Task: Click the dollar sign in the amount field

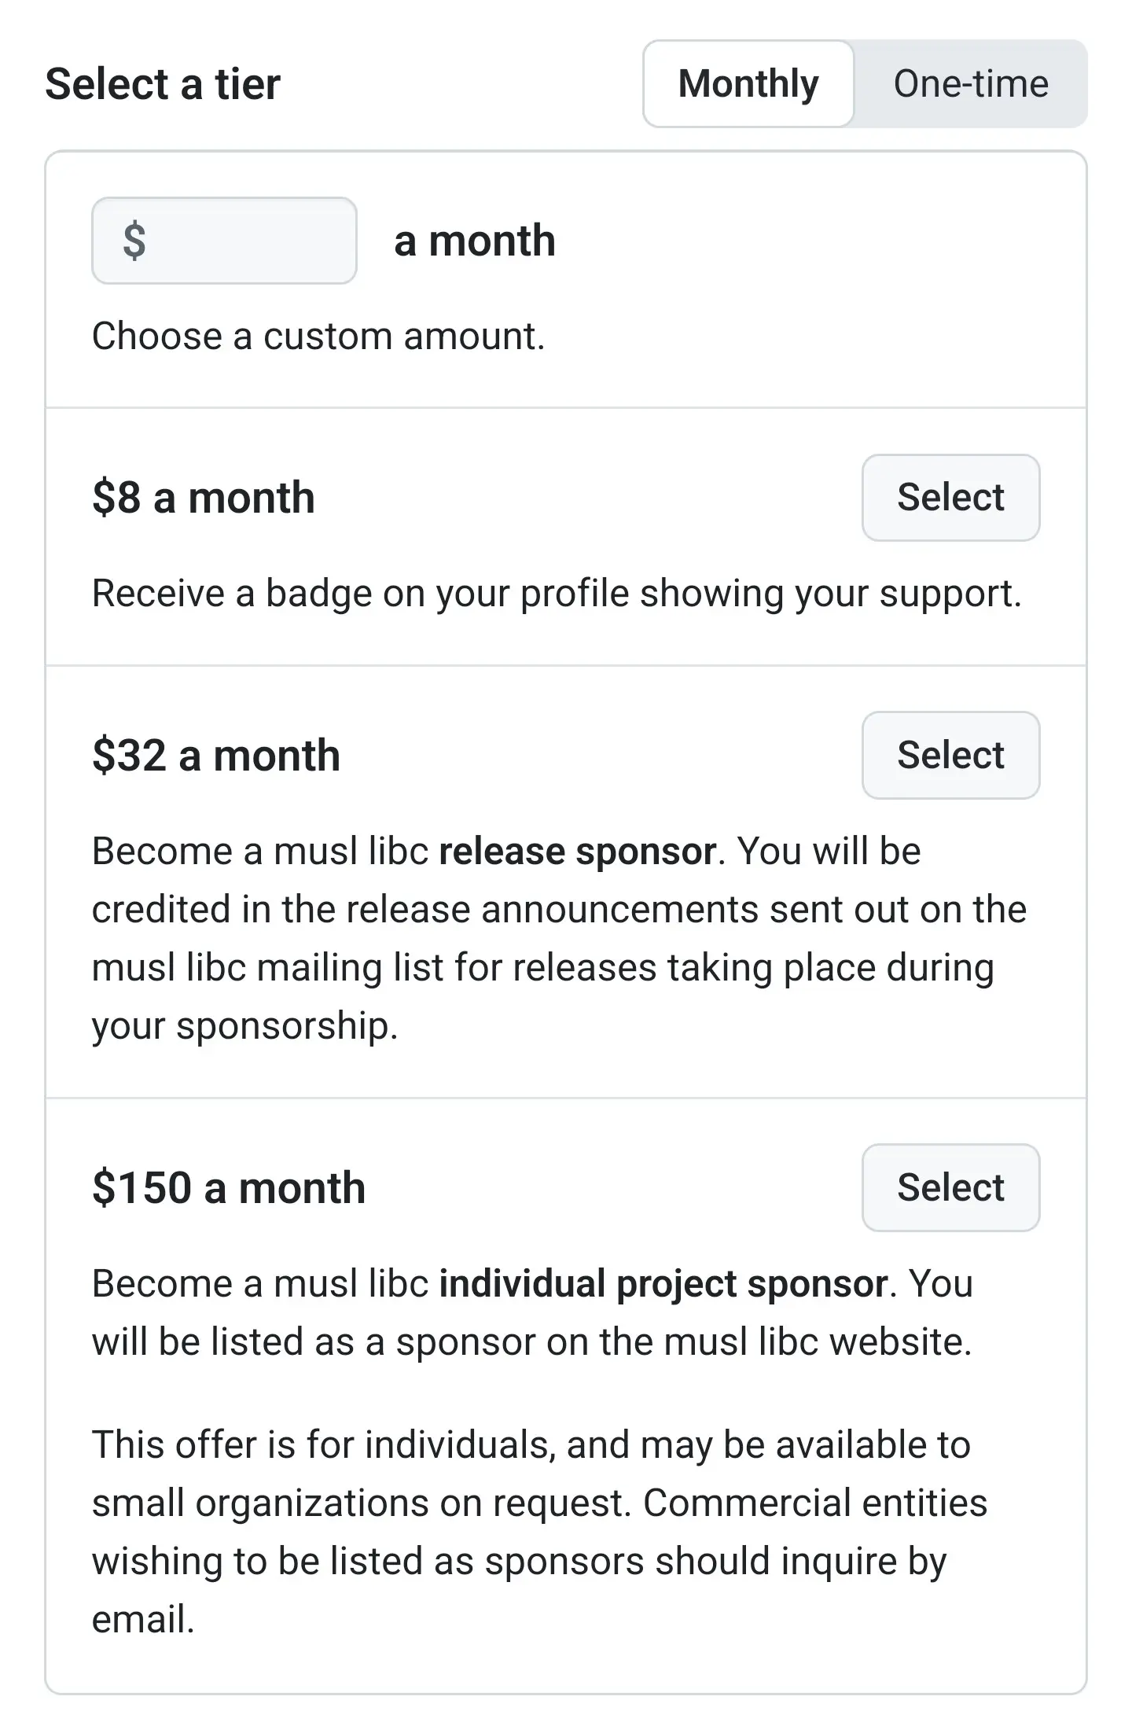Action: (134, 241)
